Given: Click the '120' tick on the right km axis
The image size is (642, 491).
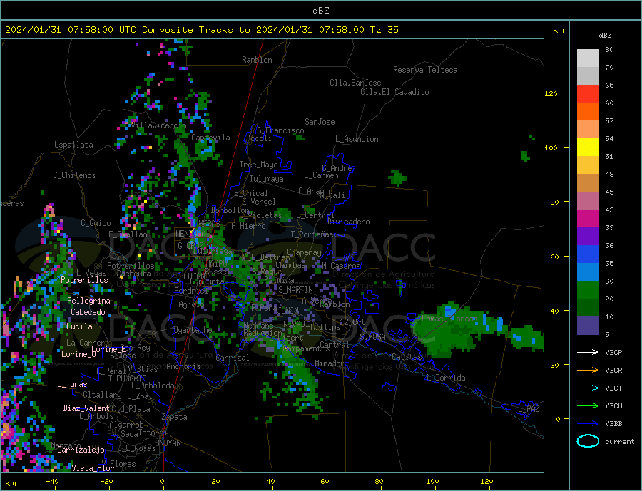Looking at the screenshot, I should click(551, 93).
